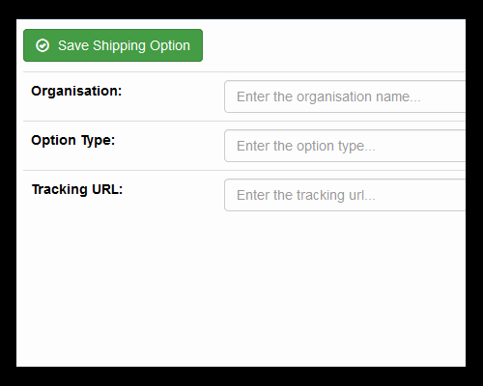Place cursor in the tracking url textbox
Screen dimensions: 483x386
(x=345, y=195)
